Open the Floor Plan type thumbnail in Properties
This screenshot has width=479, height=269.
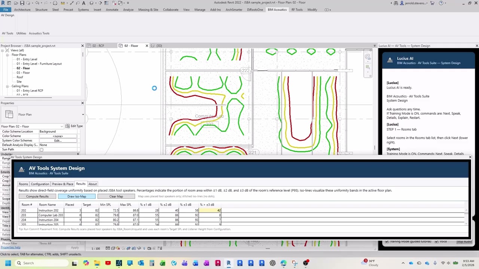point(9,114)
